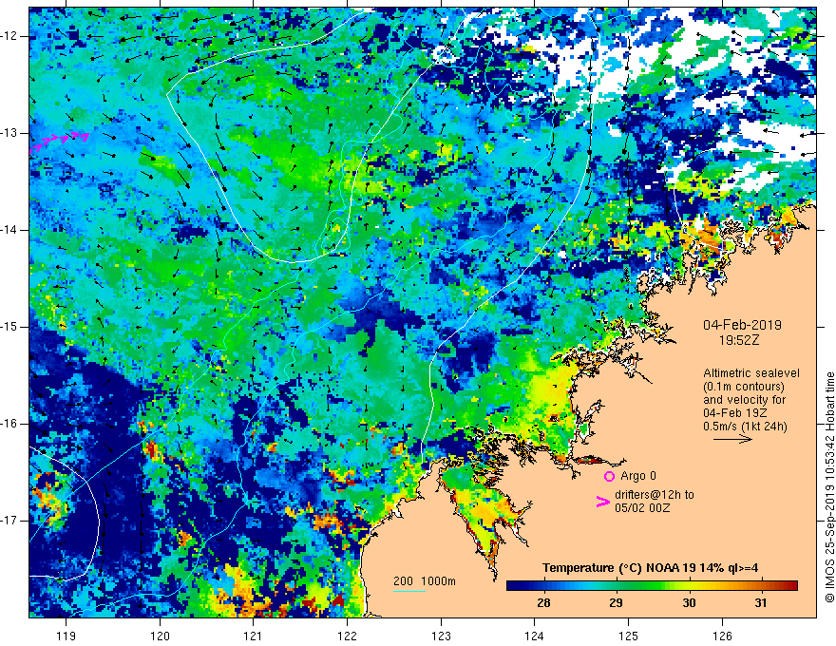Click longitude axis label 119
This screenshot has height=646, width=836.
click(66, 636)
